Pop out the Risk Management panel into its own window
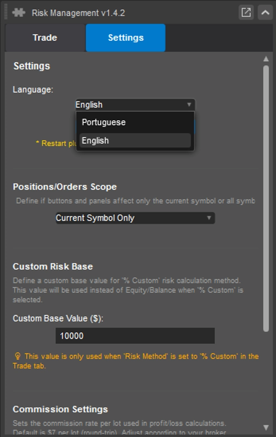Image resolution: width=276 pixels, height=437 pixels. pyautogui.click(x=247, y=12)
